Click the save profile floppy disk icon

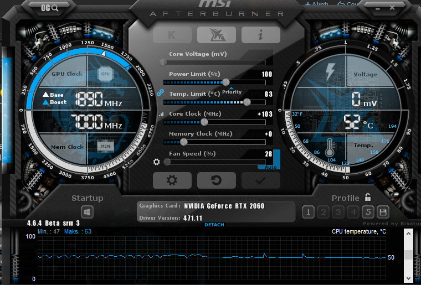point(383,213)
